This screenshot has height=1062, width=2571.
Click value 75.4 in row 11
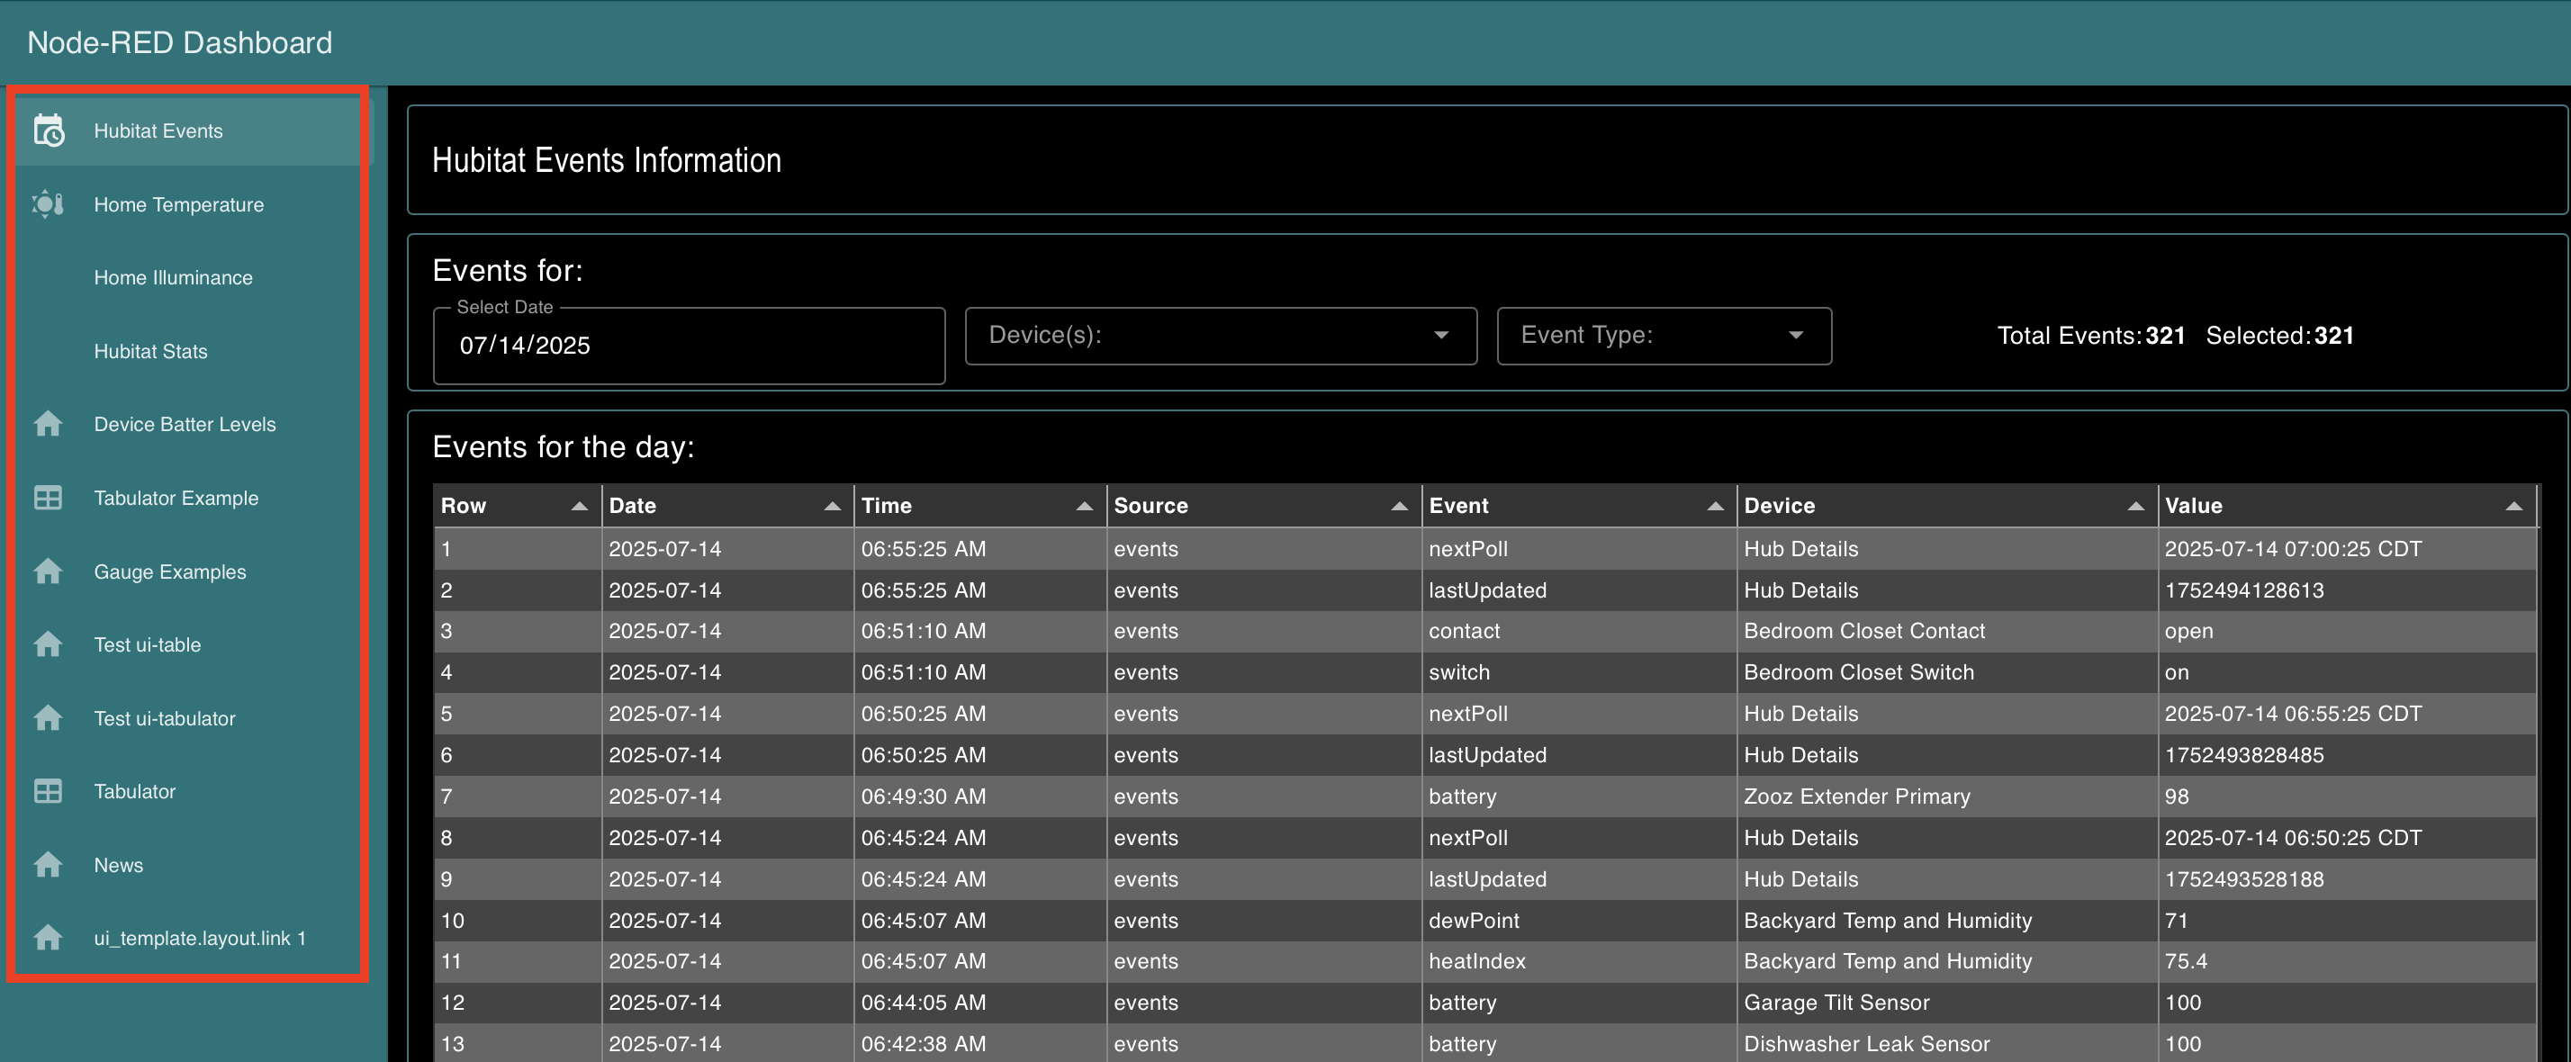coord(2347,961)
